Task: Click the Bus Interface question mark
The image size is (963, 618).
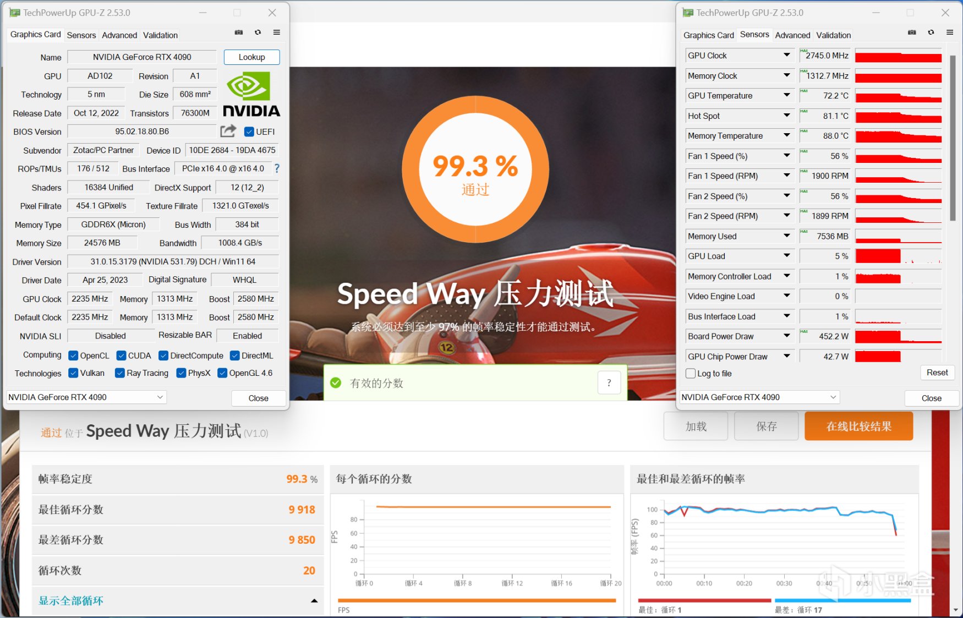Action: 277,168
